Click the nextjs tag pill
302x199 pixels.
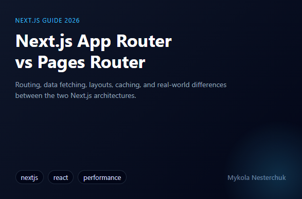pyautogui.click(x=29, y=177)
